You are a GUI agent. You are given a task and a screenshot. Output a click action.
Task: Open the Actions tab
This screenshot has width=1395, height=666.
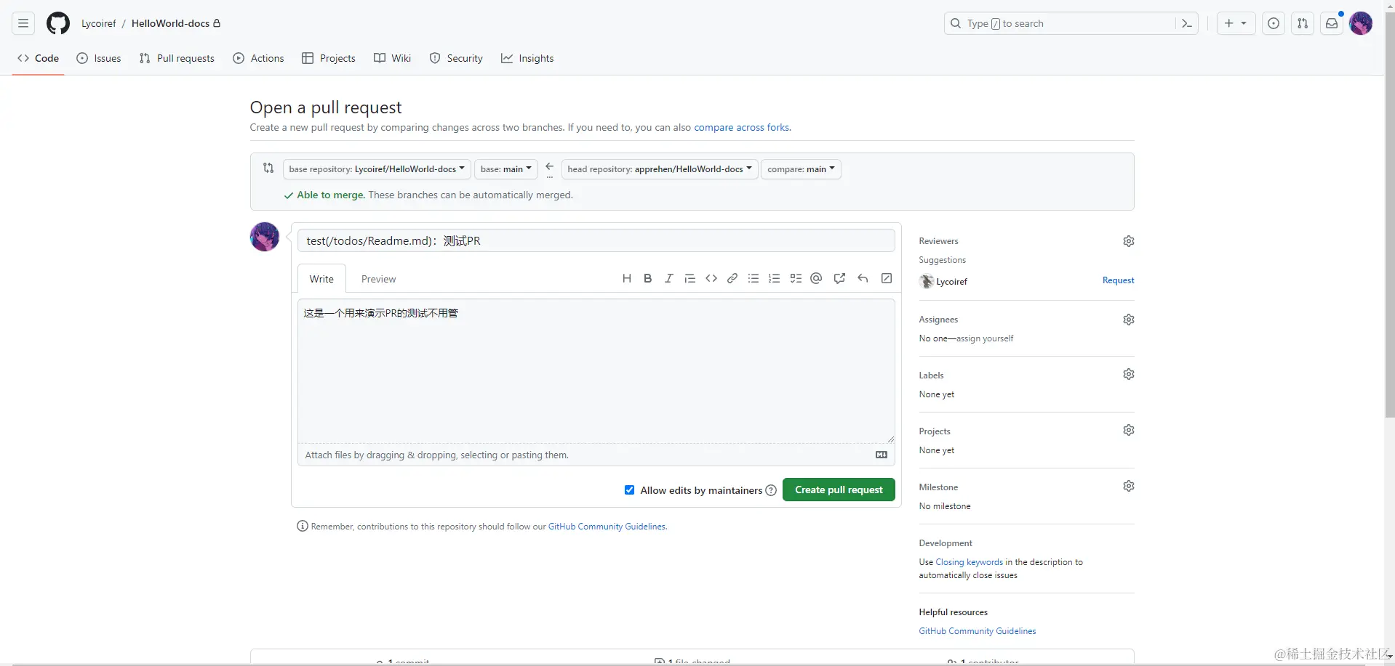pyautogui.click(x=258, y=58)
